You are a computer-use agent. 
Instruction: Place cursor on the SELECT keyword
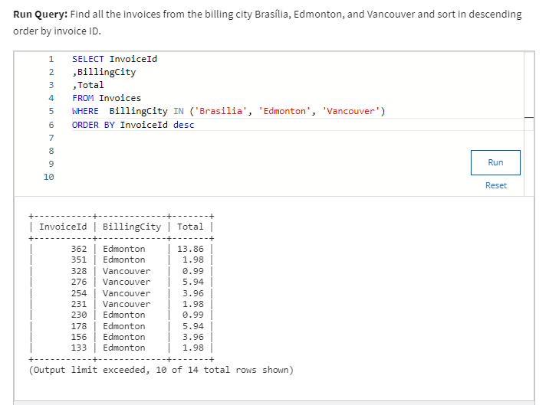pyautogui.click(x=88, y=59)
